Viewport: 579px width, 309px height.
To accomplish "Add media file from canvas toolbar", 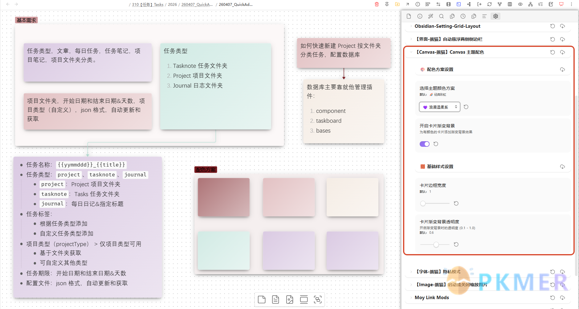I will (x=290, y=299).
